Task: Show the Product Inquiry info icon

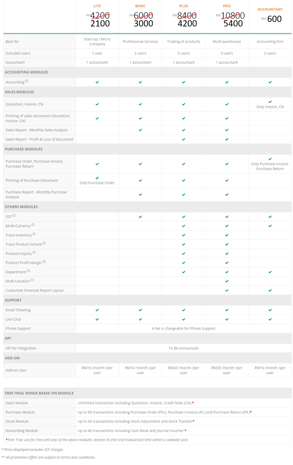Action: pos(34,252)
